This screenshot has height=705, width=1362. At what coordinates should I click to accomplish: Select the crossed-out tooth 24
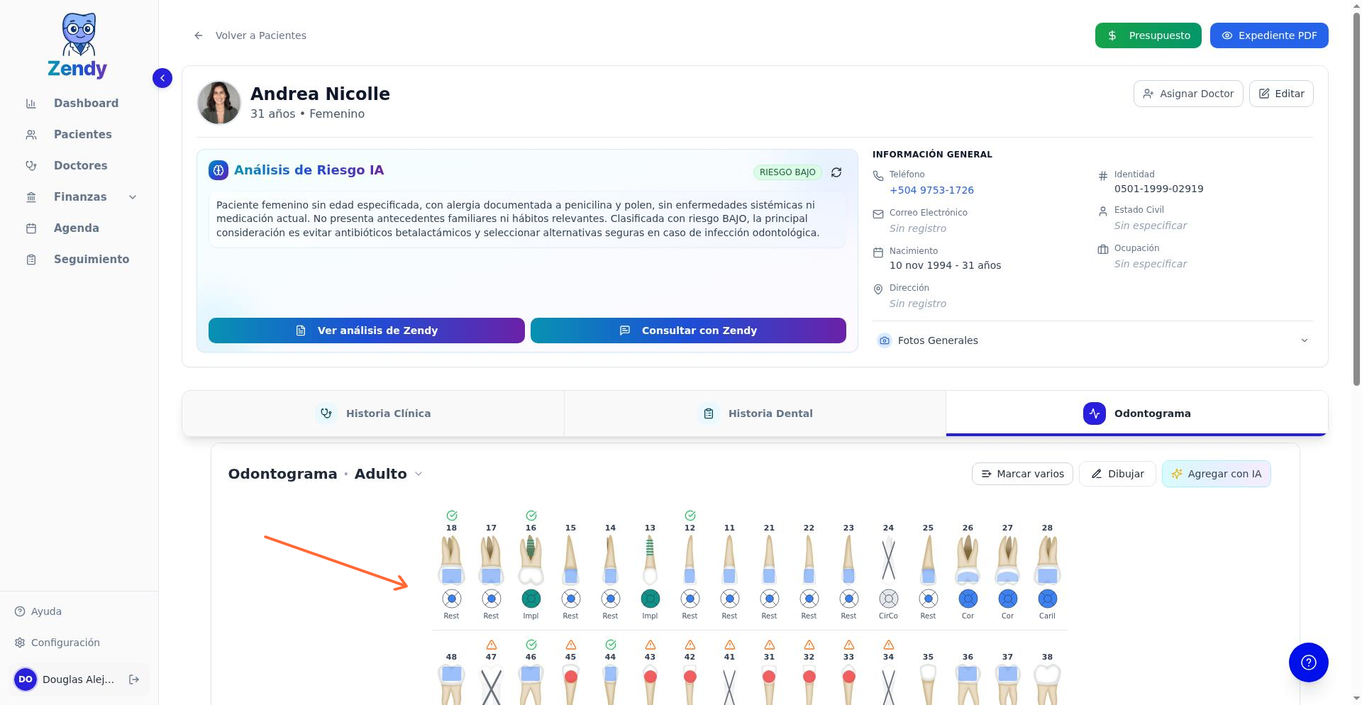click(x=888, y=560)
